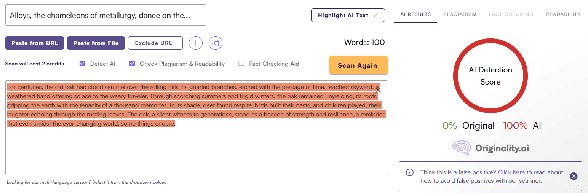Click the Originality.ai brain logo
This screenshot has width=588, height=193.
point(462,148)
